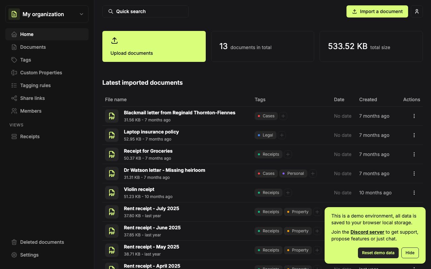Click PDF icon of Rent receipt June 2025

point(112,231)
